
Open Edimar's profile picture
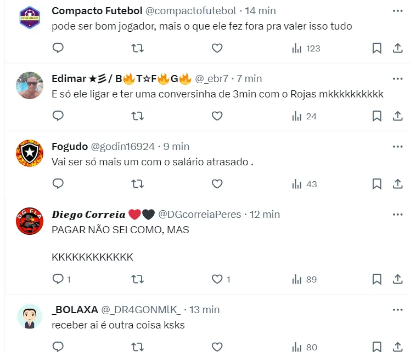(30, 85)
